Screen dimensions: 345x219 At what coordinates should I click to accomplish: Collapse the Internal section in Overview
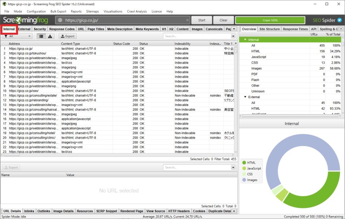pos(245,39)
